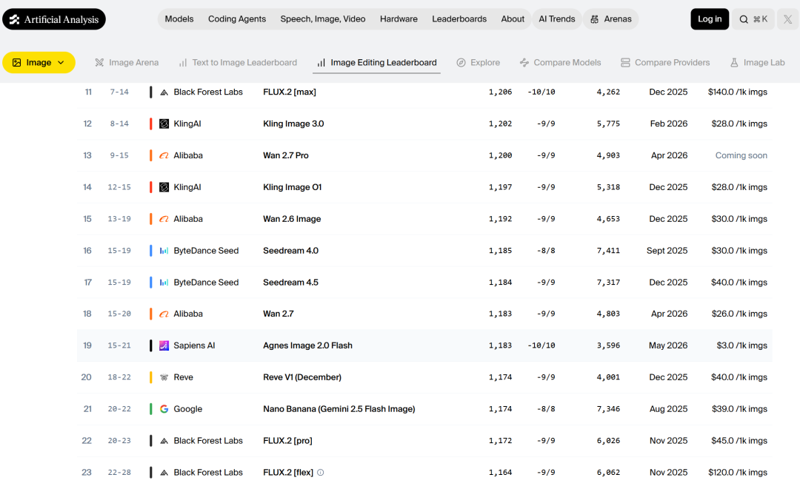This screenshot has width=800, height=486.
Task: Click the $3.0 /1k imgs price
Action: point(741,345)
